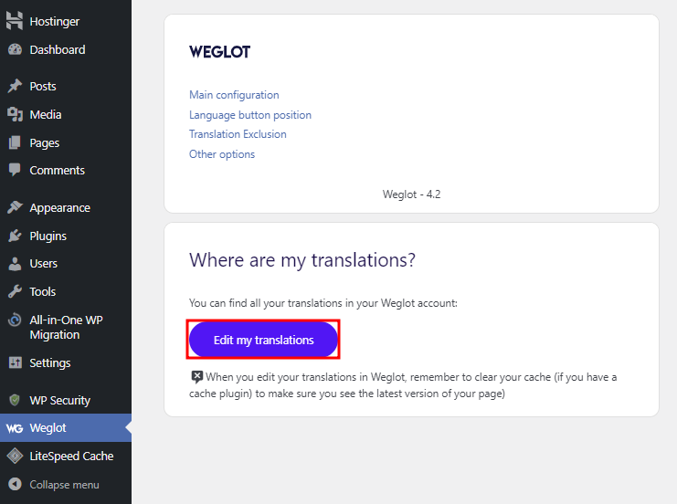The width and height of the screenshot is (677, 504).
Task: Follow the Other options link
Action: point(222,154)
